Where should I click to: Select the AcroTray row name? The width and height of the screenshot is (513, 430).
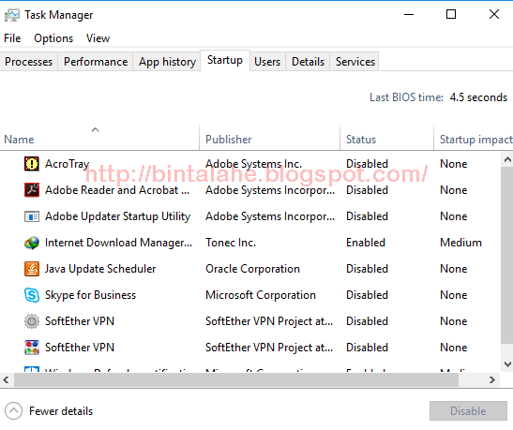tap(68, 164)
